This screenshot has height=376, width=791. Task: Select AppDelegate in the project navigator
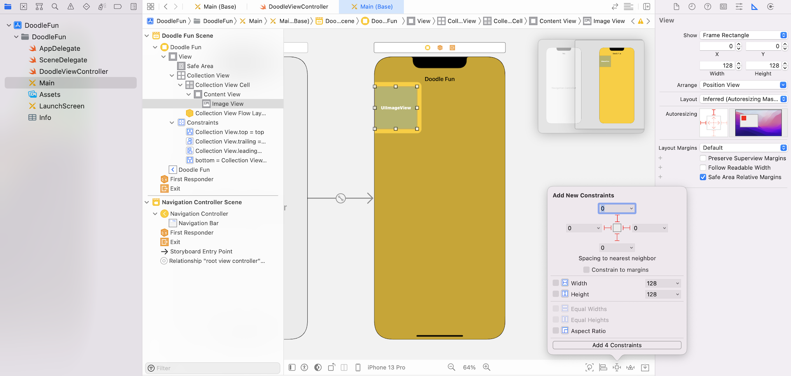[x=59, y=48]
